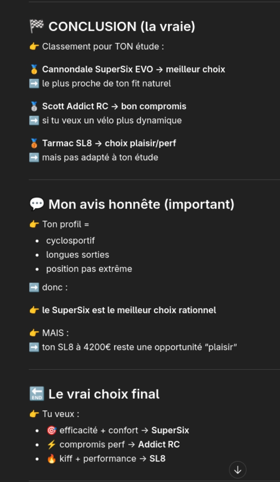
Task: Click "Tarmac SL8 → choix plaisir/perf" text
Action: (109, 144)
